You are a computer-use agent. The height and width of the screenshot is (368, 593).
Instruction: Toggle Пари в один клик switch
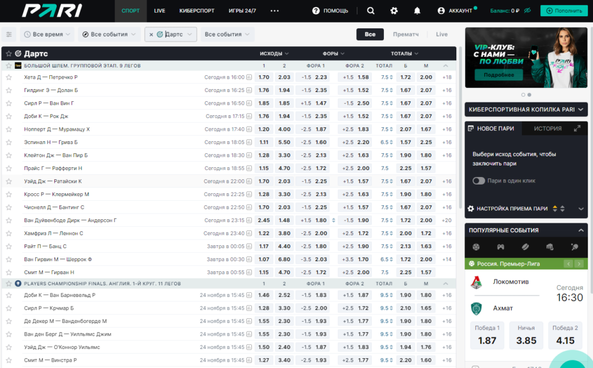click(478, 181)
